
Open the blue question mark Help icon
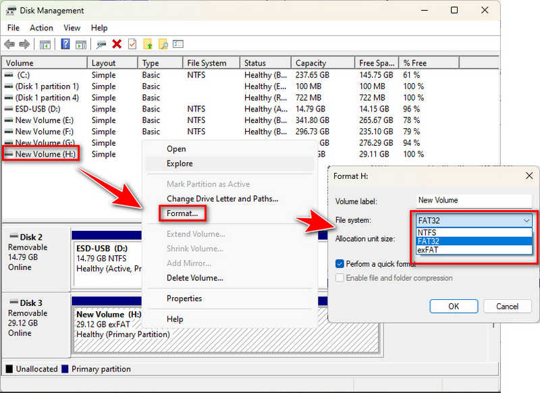coord(65,44)
